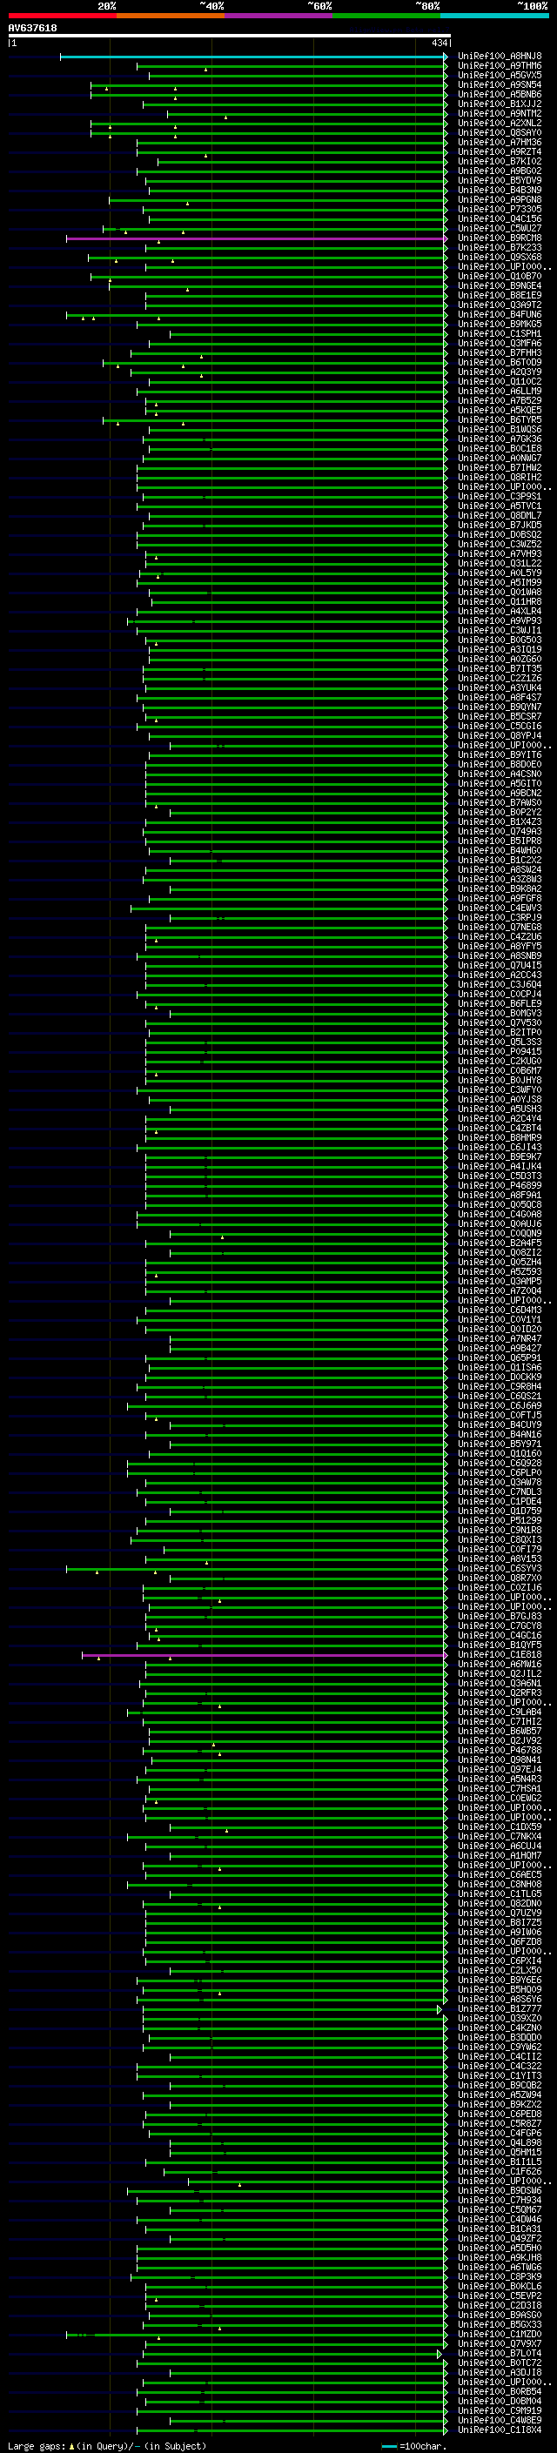Open hit UniRef100_A9SN54
Viewport: 557px width, 2453px height.
point(500,85)
